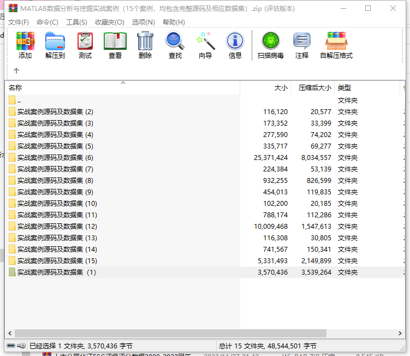Image resolution: width=410 pixels, height=356 pixels.
Task: Select row 实战案例源码及数据集 (13)
Action: point(205,238)
